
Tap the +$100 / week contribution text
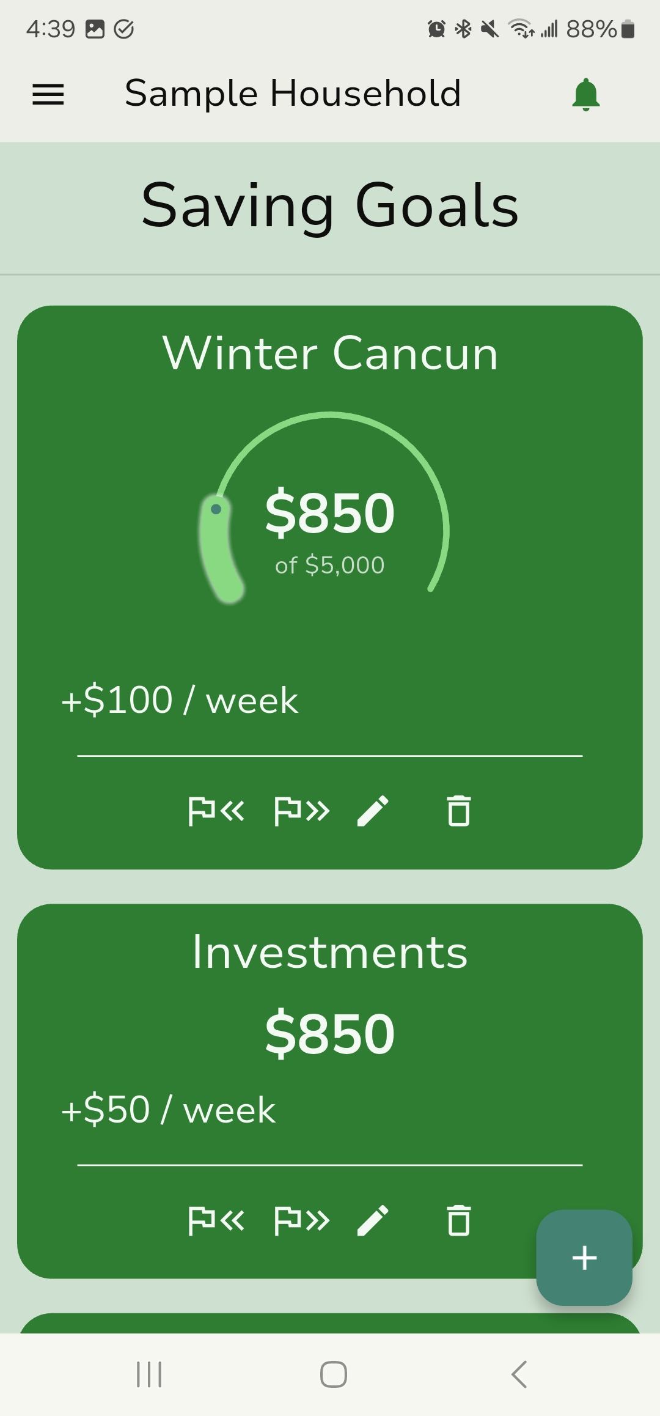tap(180, 700)
